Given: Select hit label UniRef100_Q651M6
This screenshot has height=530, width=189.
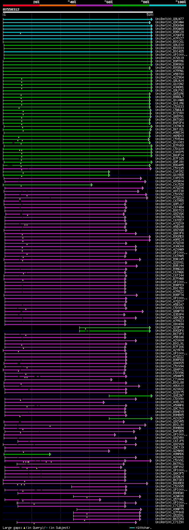Looking at the screenshot, I should 170,94.
